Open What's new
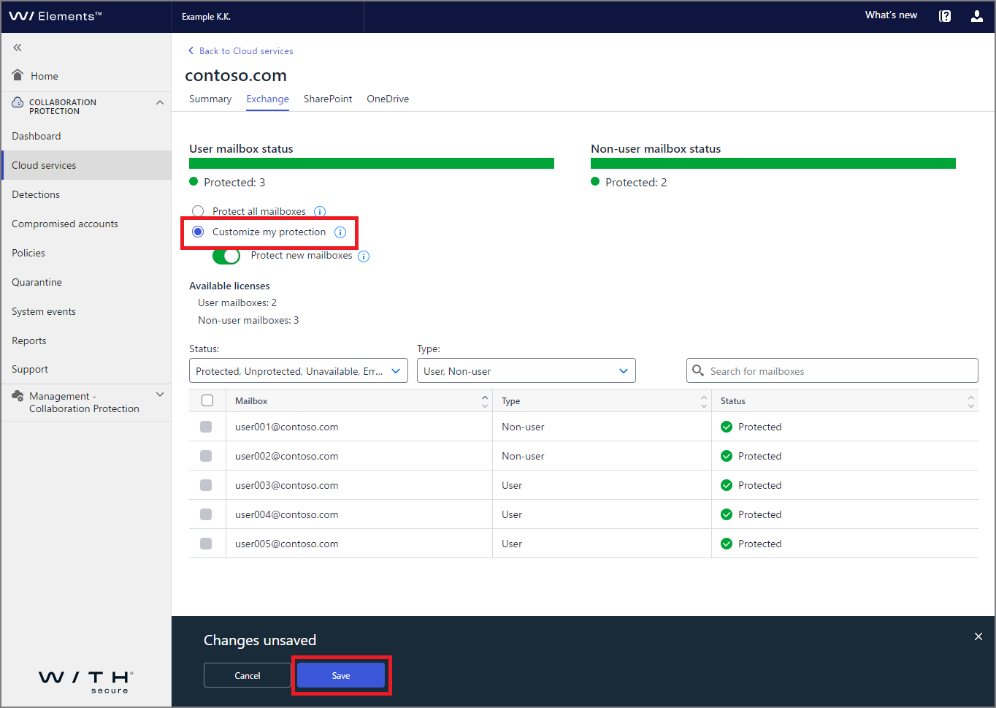996x708 pixels. coord(891,15)
